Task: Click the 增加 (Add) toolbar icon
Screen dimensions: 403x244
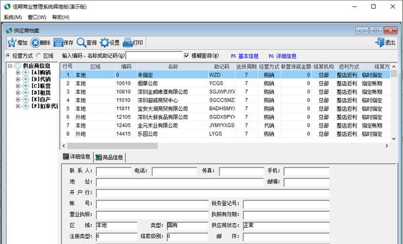Action: [x=12, y=42]
